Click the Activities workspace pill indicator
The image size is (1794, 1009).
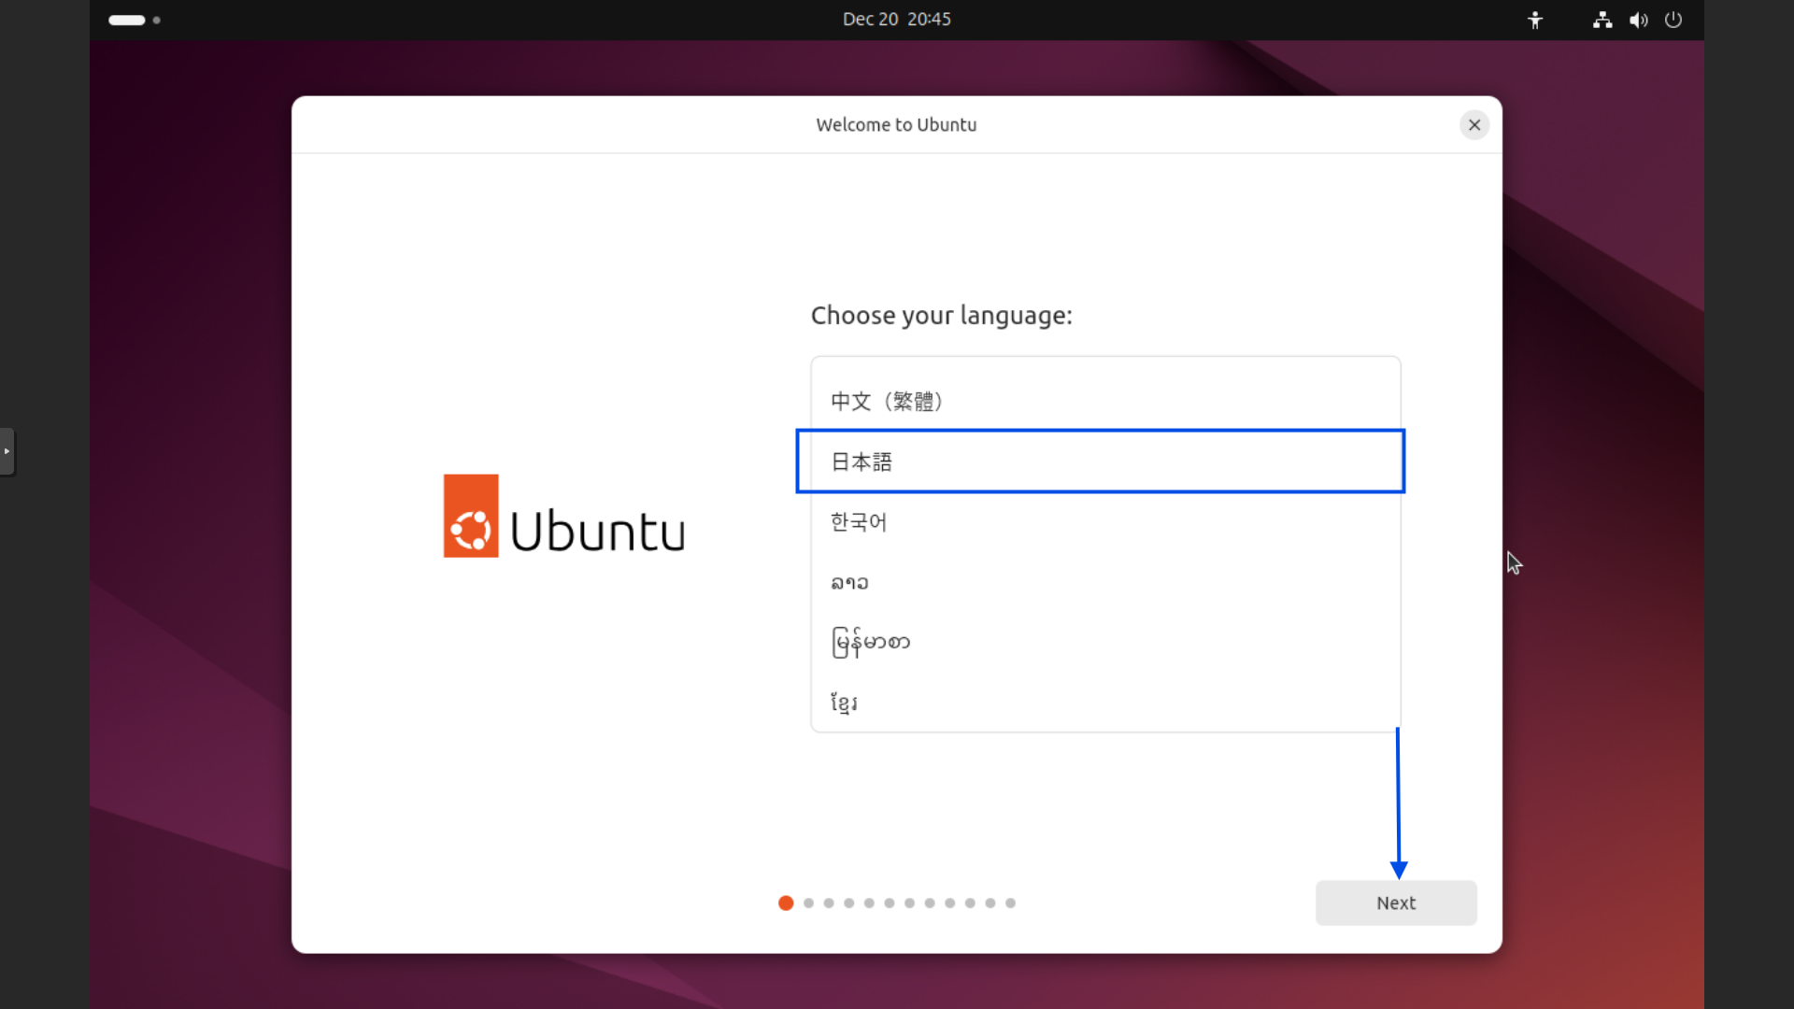(x=127, y=20)
